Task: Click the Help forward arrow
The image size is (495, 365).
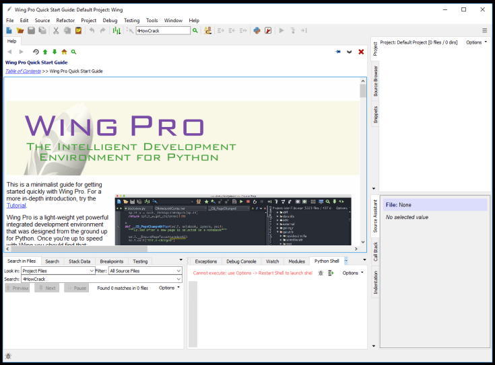Action: coord(21,52)
